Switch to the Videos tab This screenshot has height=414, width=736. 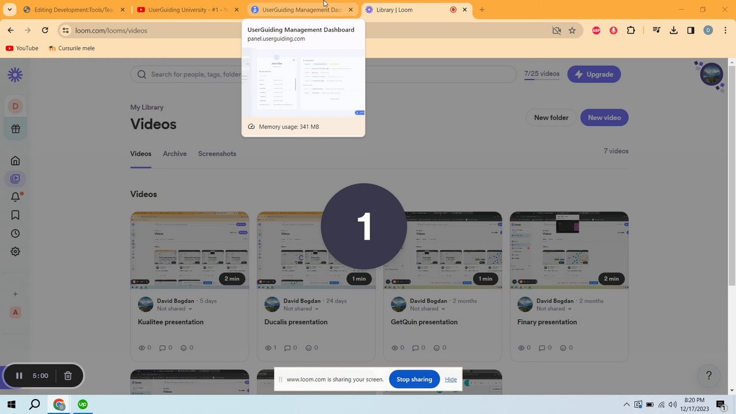click(140, 154)
